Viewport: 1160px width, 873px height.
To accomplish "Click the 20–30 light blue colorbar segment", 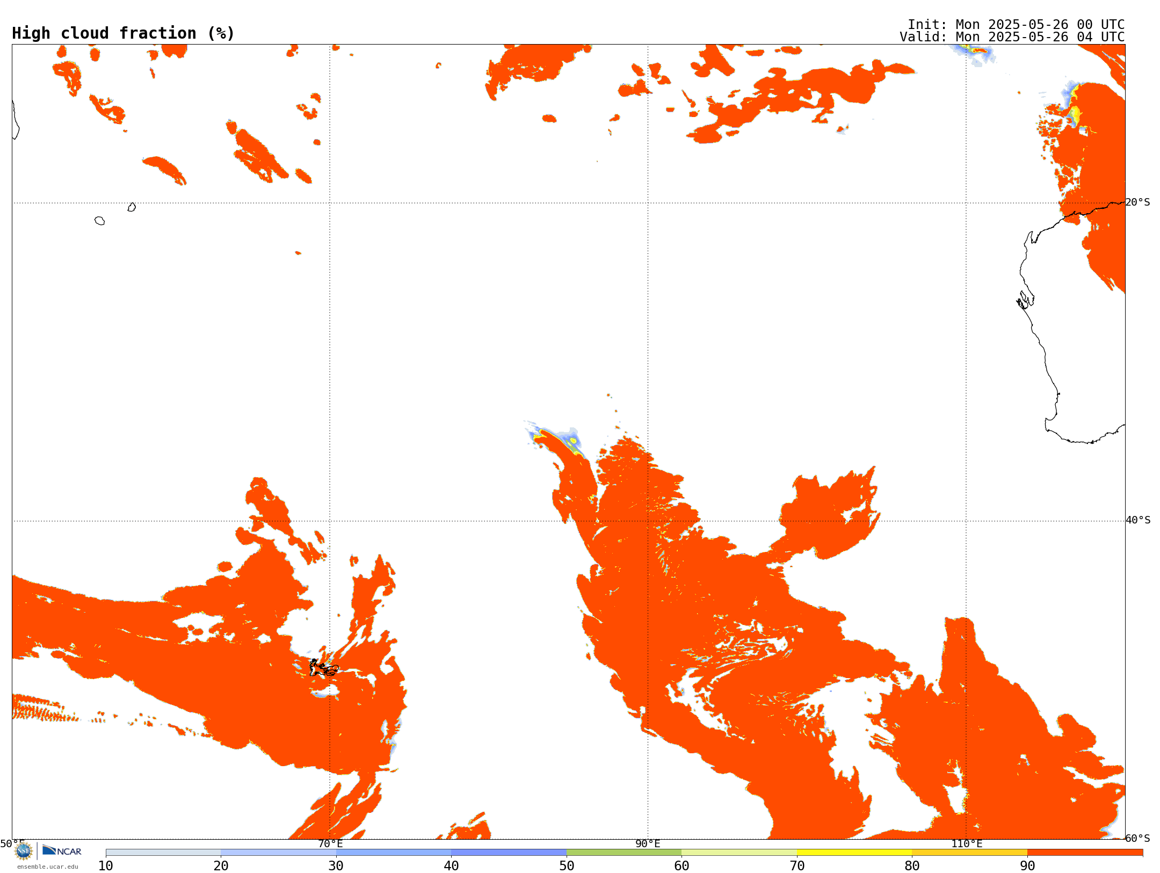I will pos(278,853).
